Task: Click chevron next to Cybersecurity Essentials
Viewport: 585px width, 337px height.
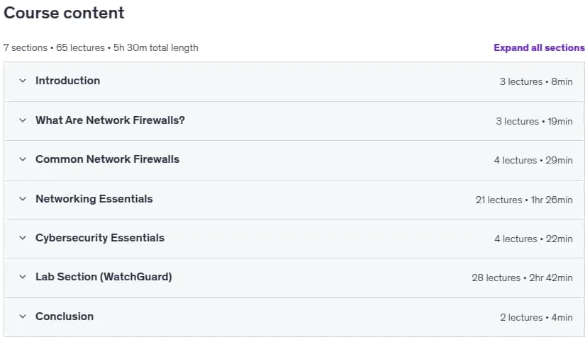Action: pos(23,238)
